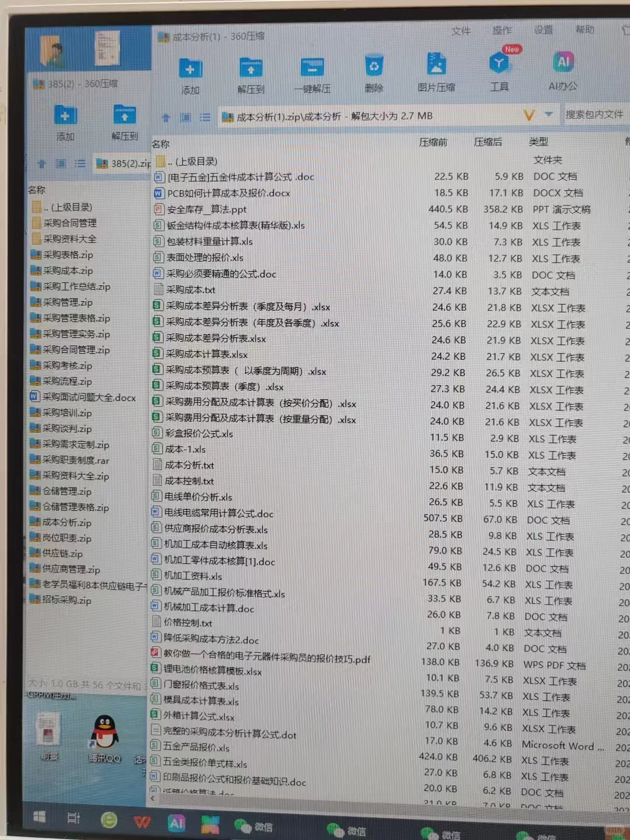The height and width of the screenshot is (840, 630).
Task: Expand the 385(2).zip path bar
Action: (124, 164)
